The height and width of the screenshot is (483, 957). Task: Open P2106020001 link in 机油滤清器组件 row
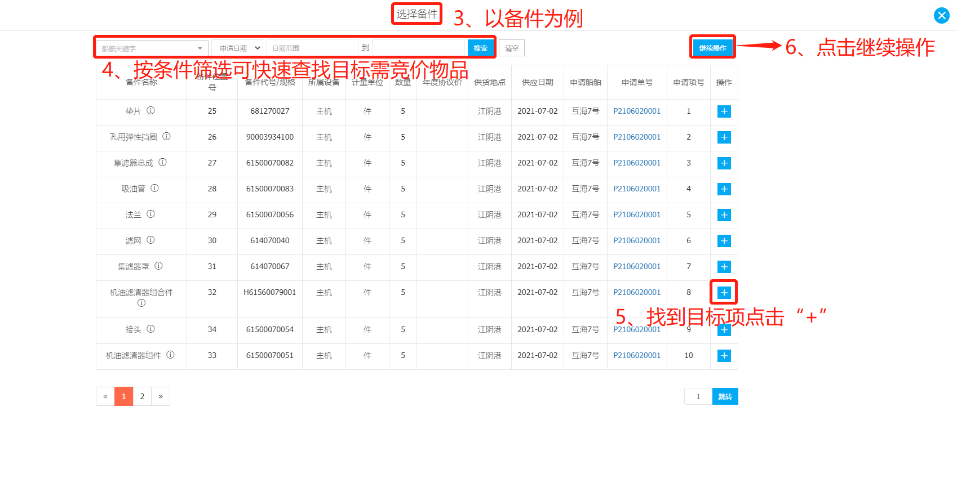click(x=637, y=356)
